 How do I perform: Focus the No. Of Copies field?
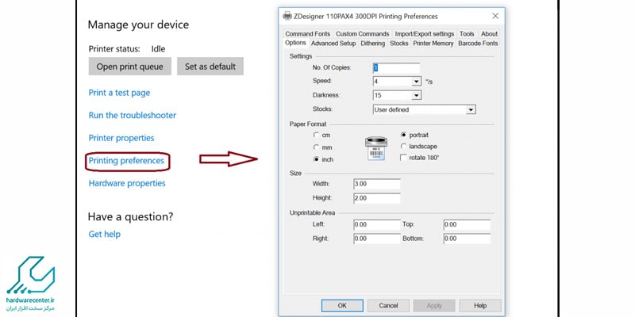[396, 67]
